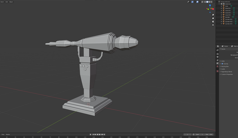The width and height of the screenshot is (238, 138).
Task: Open the Output properties tab icon
Action: [218, 57]
